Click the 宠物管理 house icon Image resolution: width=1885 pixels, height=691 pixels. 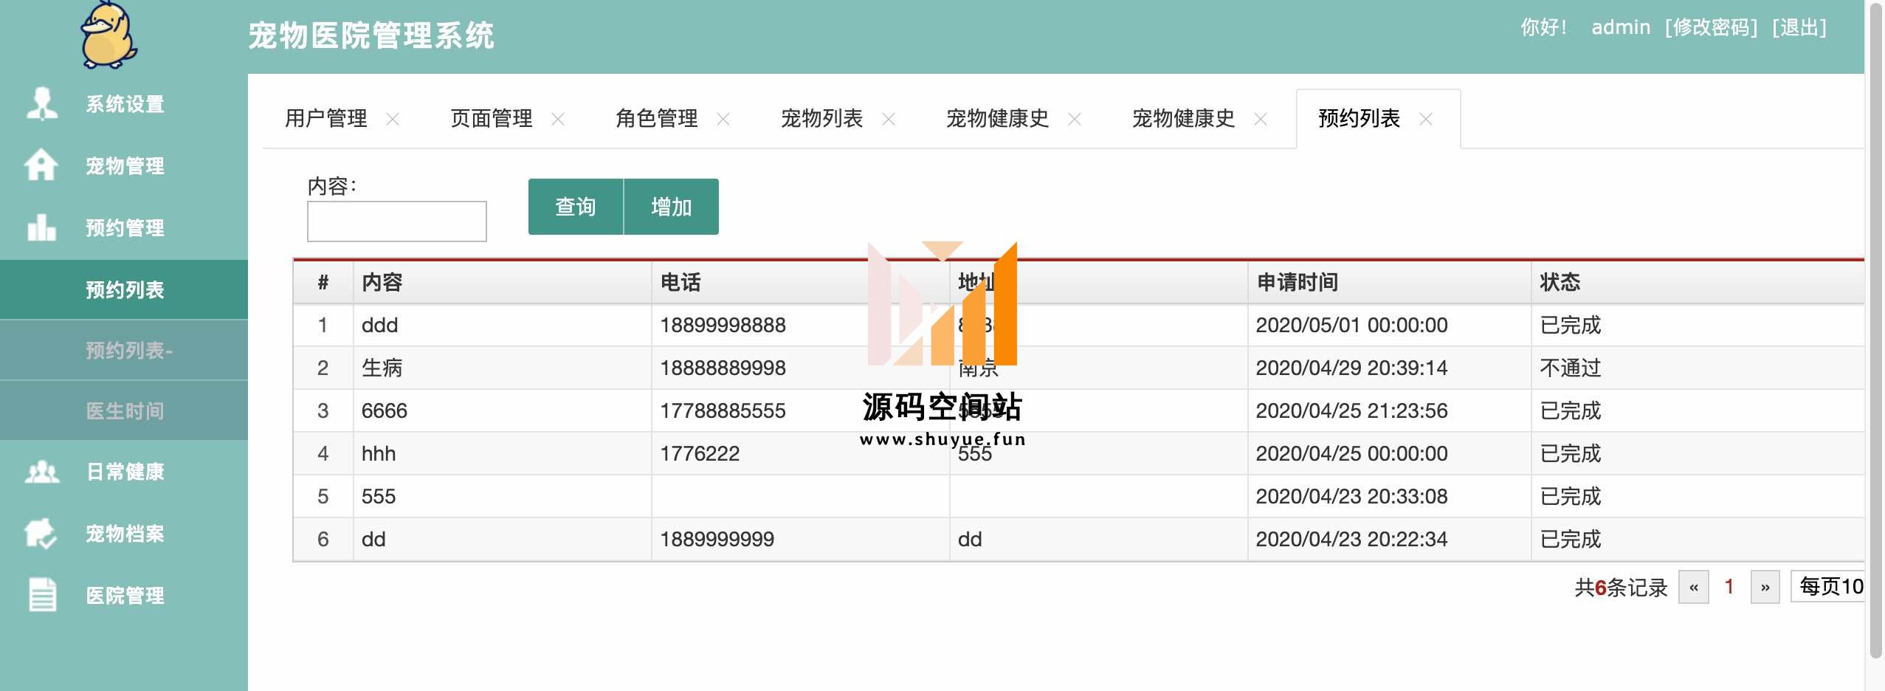click(41, 165)
